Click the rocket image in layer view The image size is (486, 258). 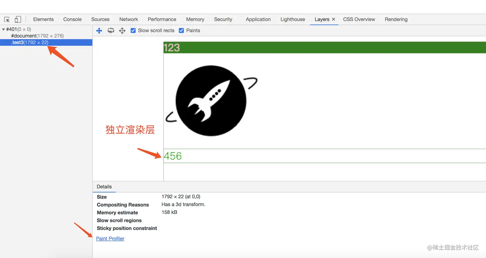point(211,100)
